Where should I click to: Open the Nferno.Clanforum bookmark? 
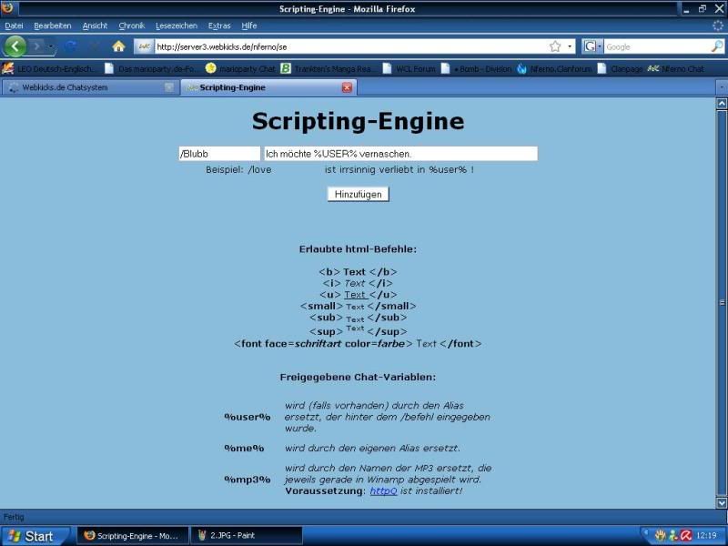coord(555,69)
